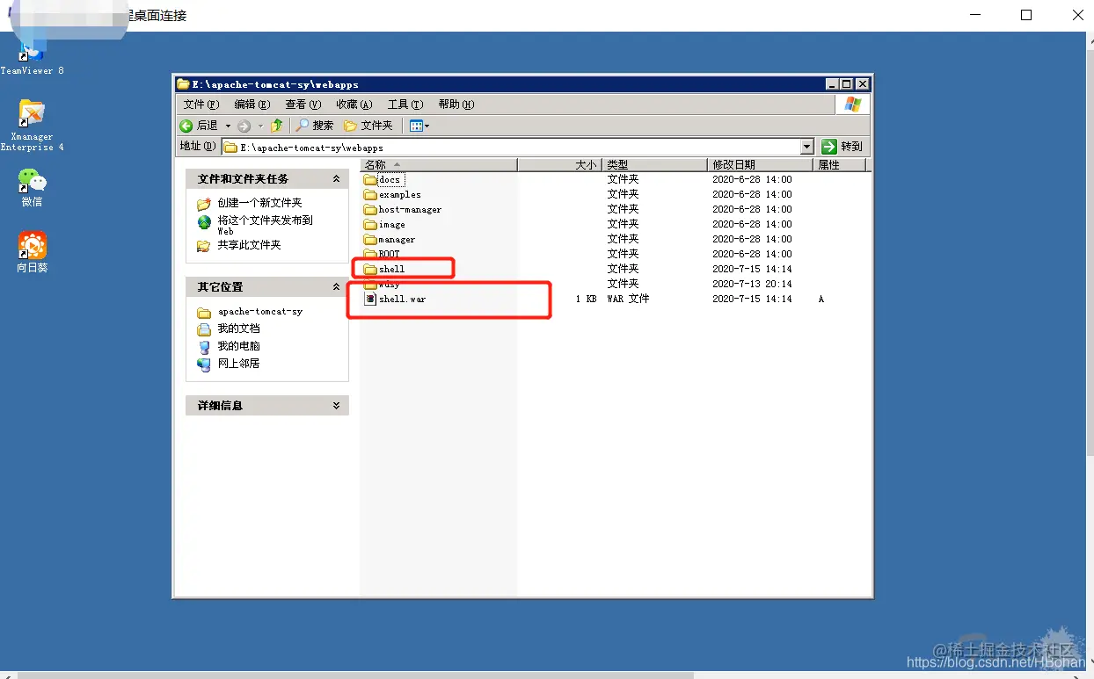The image size is (1094, 679).
Task: Click 将这个文件夹发布到 Web link
Action: (265, 225)
